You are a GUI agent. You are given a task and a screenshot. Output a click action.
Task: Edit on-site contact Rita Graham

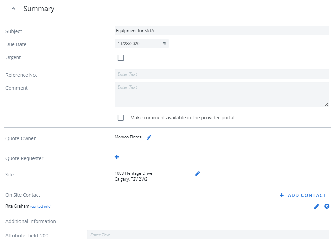click(x=317, y=206)
